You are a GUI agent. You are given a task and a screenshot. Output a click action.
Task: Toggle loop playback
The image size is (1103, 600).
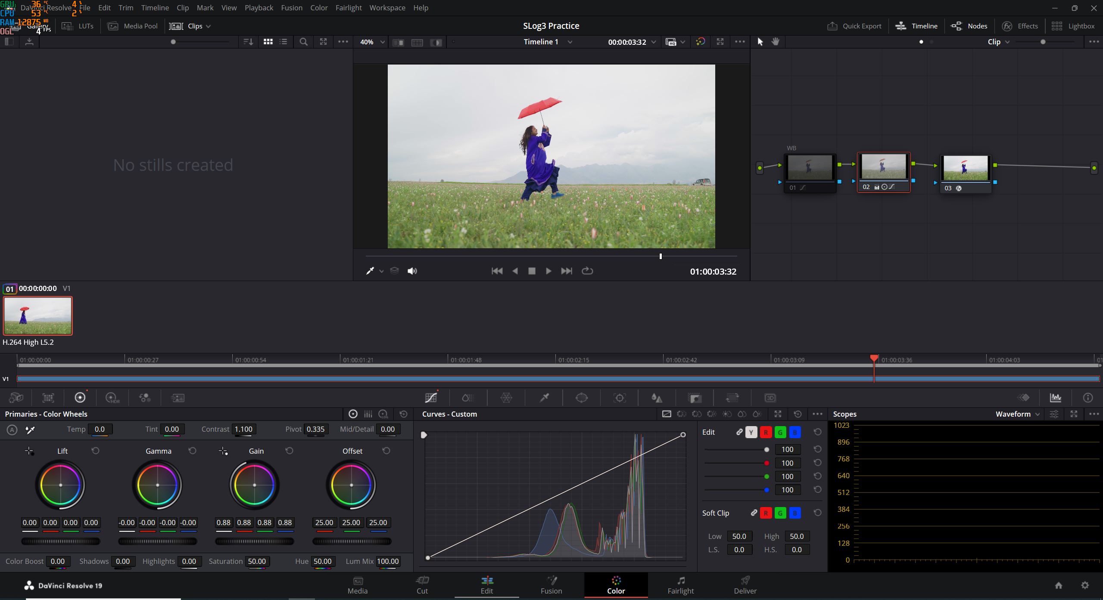tap(587, 271)
